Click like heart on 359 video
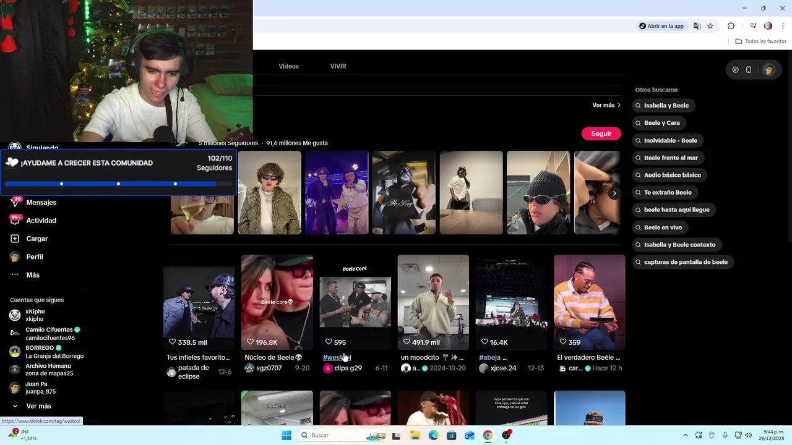Viewport: 792px width, 445px height. 562,342
